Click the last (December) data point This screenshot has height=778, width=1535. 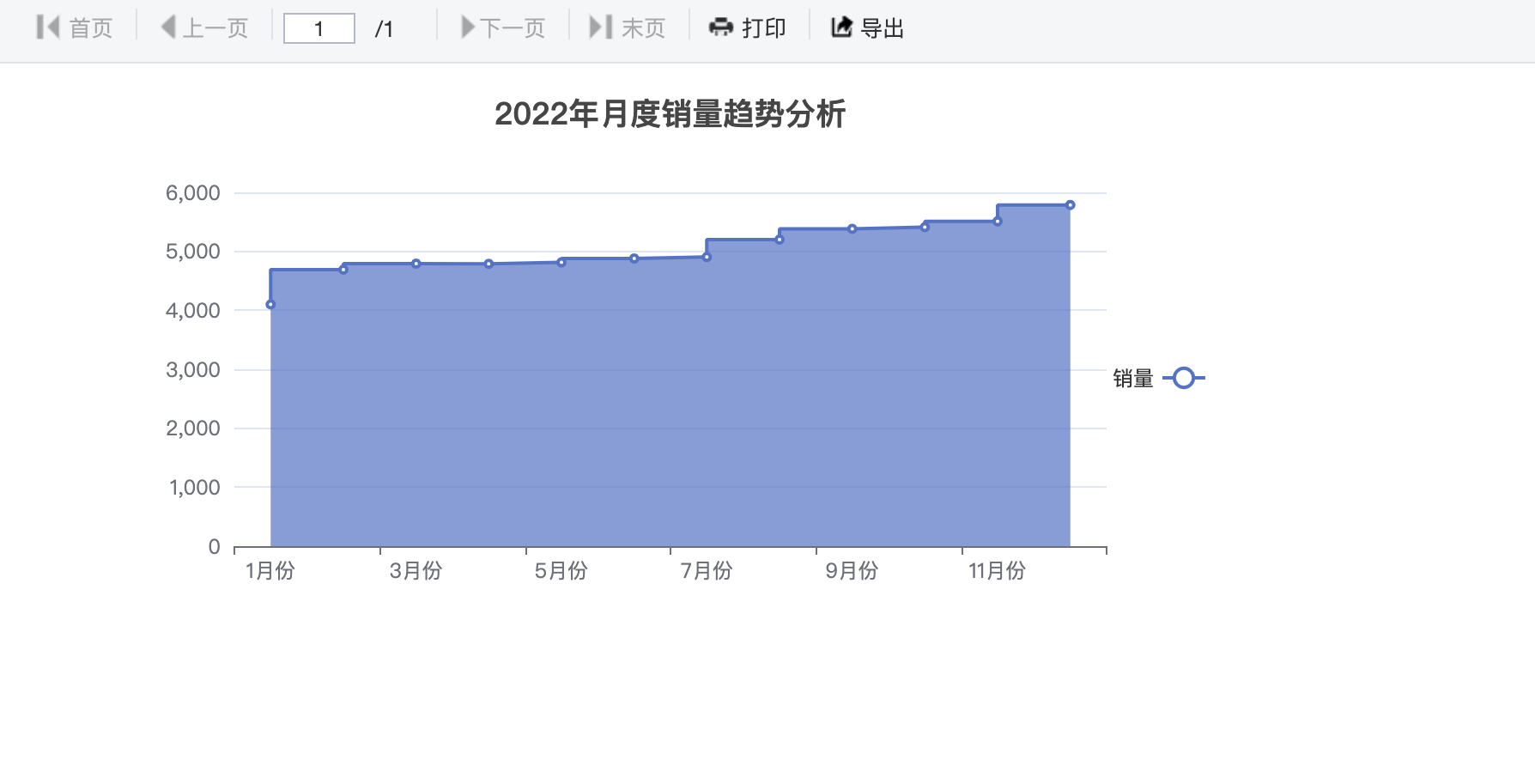1071,205
